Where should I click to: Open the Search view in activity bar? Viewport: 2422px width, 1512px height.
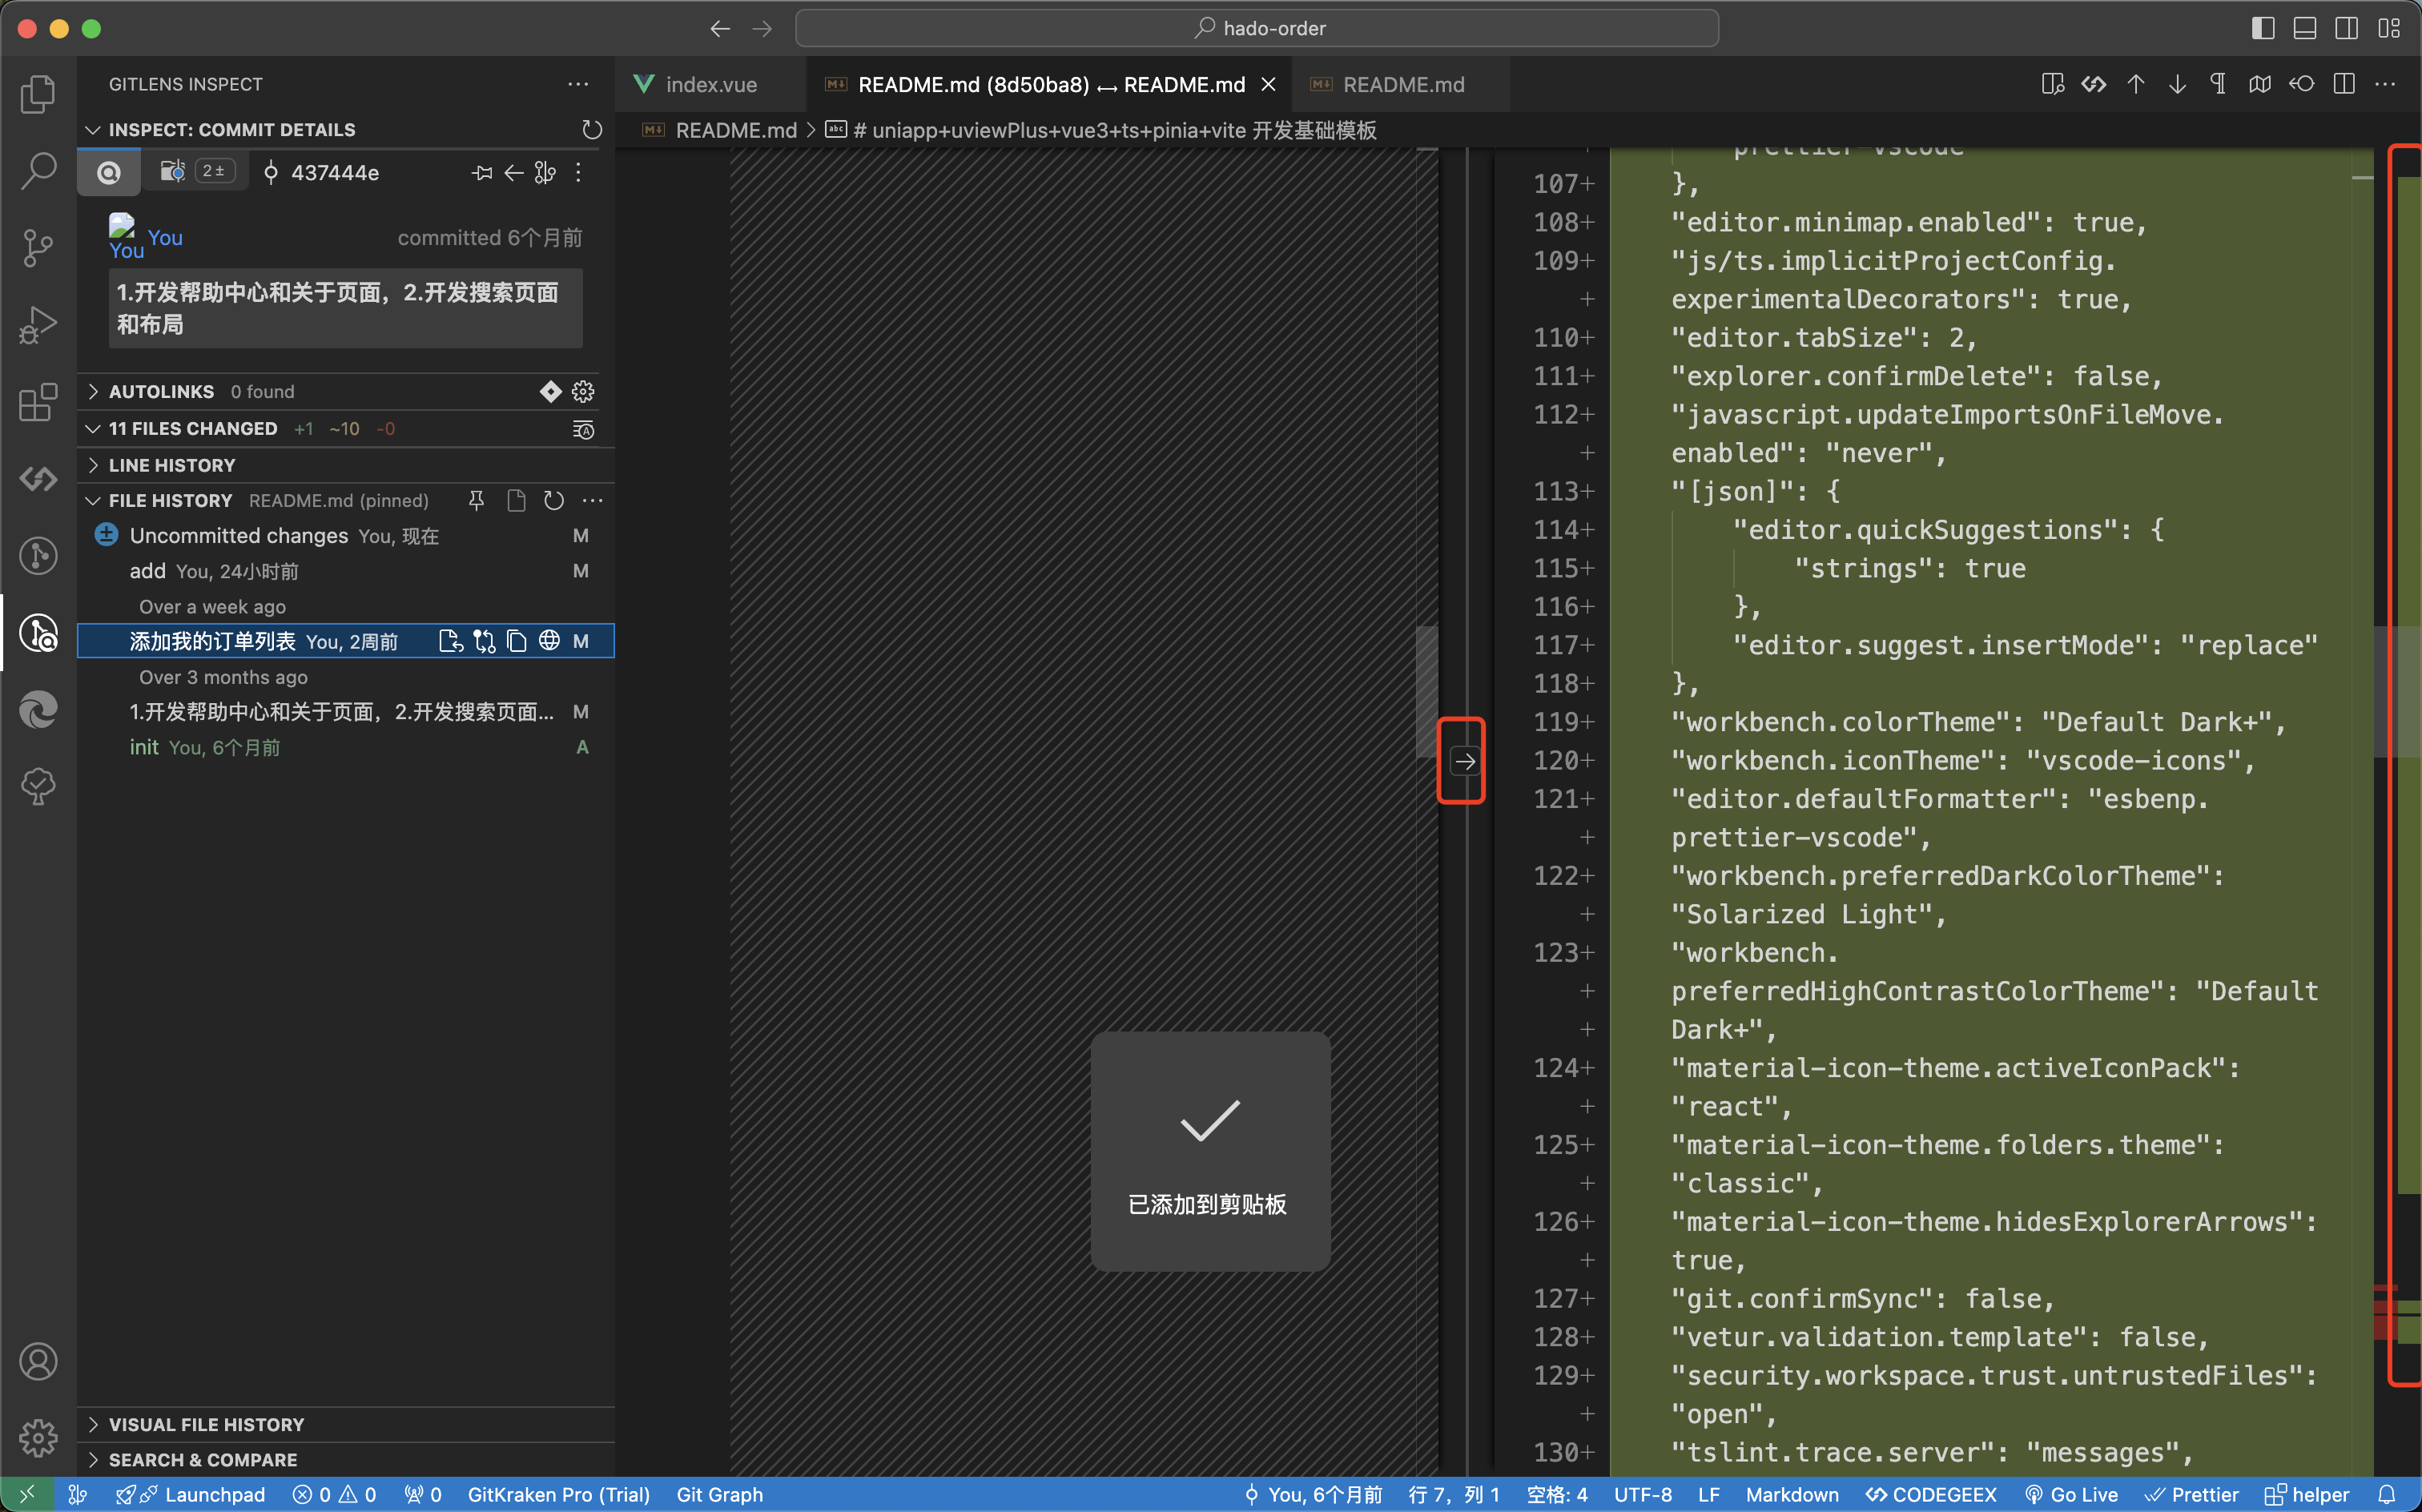(x=38, y=171)
